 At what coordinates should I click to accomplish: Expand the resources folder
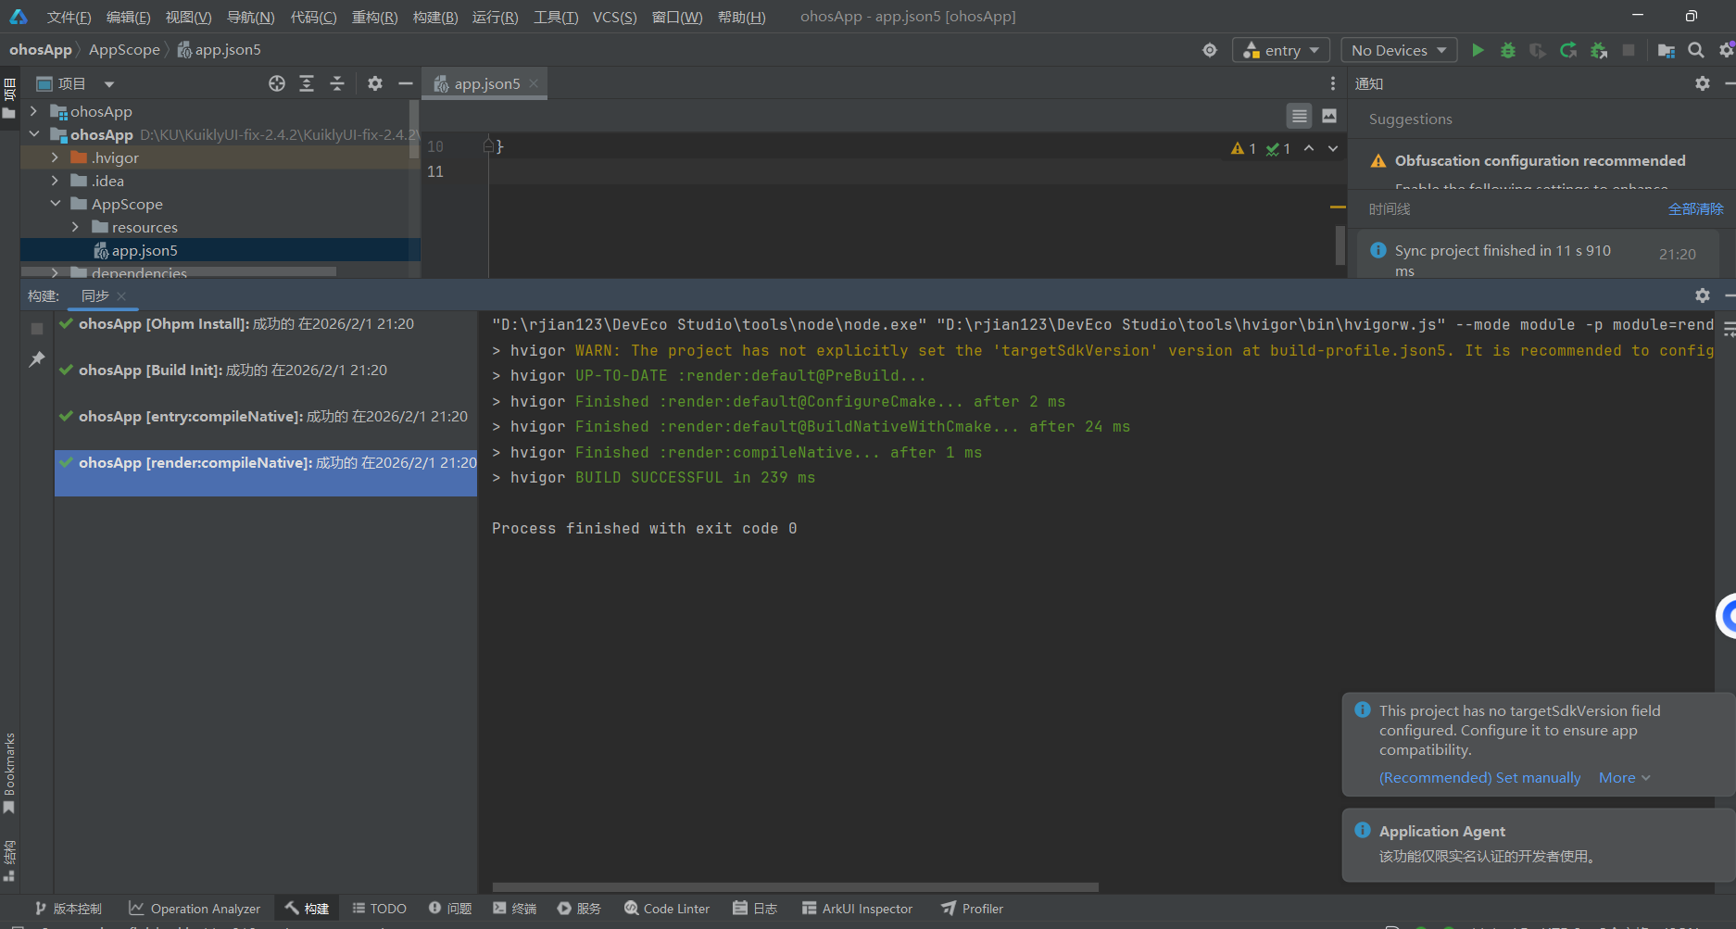click(75, 227)
